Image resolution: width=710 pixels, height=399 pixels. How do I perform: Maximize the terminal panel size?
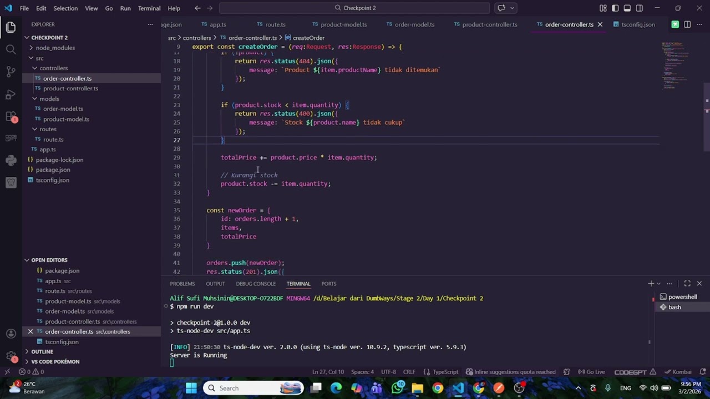(687, 284)
